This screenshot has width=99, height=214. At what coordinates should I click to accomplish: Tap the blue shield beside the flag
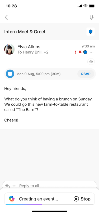click(x=85, y=52)
